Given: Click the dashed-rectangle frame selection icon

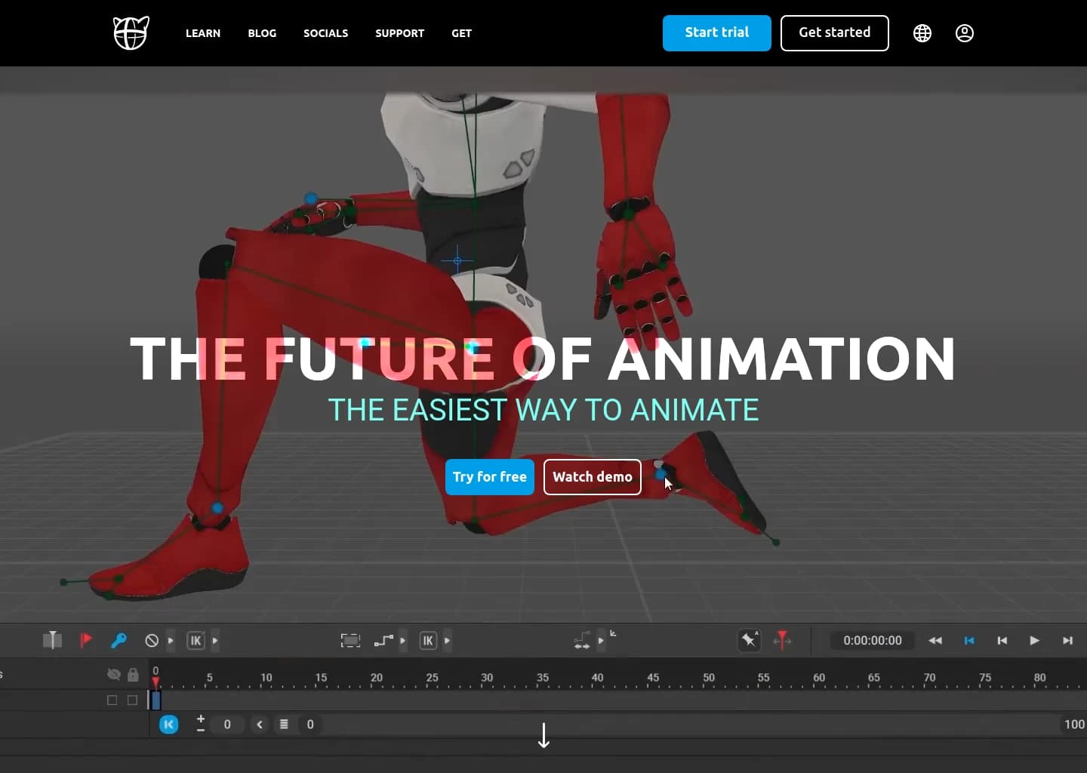Looking at the screenshot, I should coord(350,640).
